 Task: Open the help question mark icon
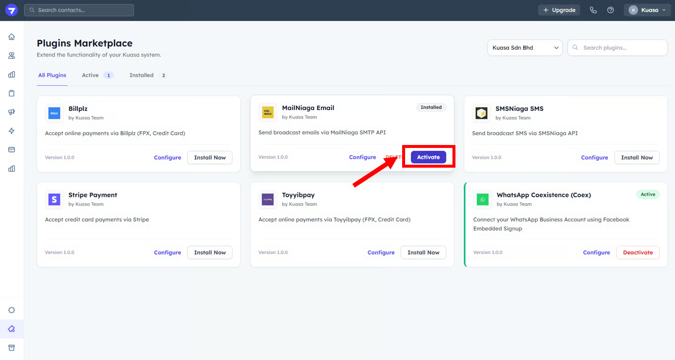pos(610,10)
